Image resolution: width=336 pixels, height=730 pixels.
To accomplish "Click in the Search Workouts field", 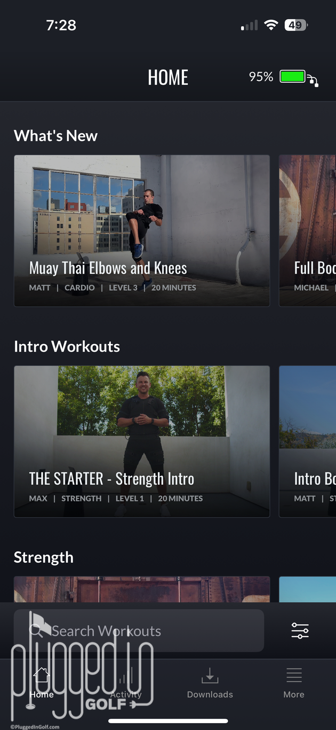I will [139, 631].
